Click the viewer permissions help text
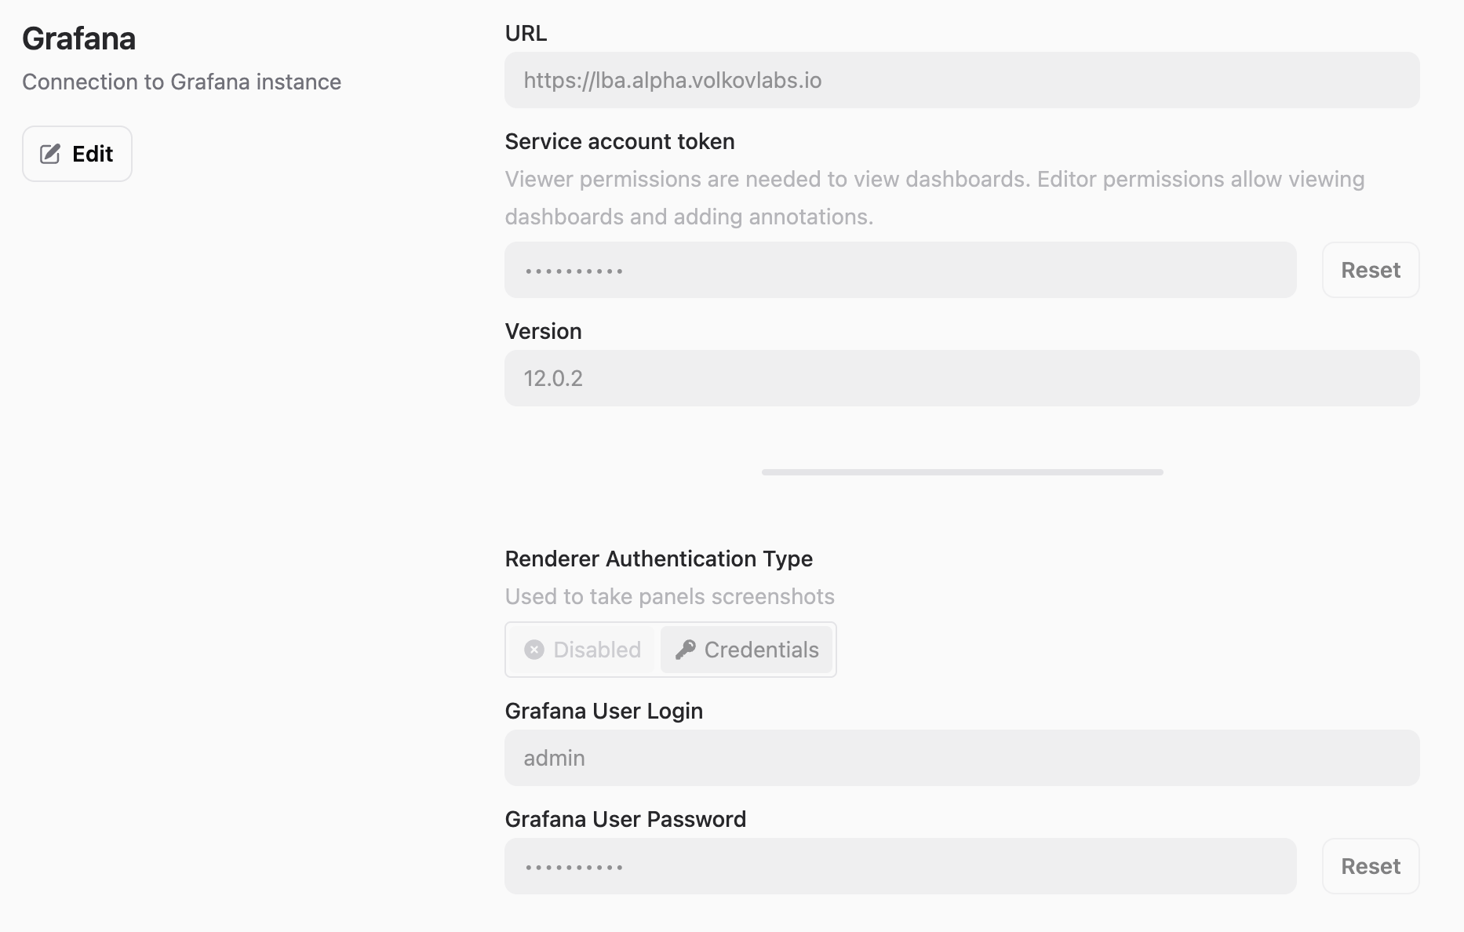This screenshot has height=932, width=1464. [935, 198]
